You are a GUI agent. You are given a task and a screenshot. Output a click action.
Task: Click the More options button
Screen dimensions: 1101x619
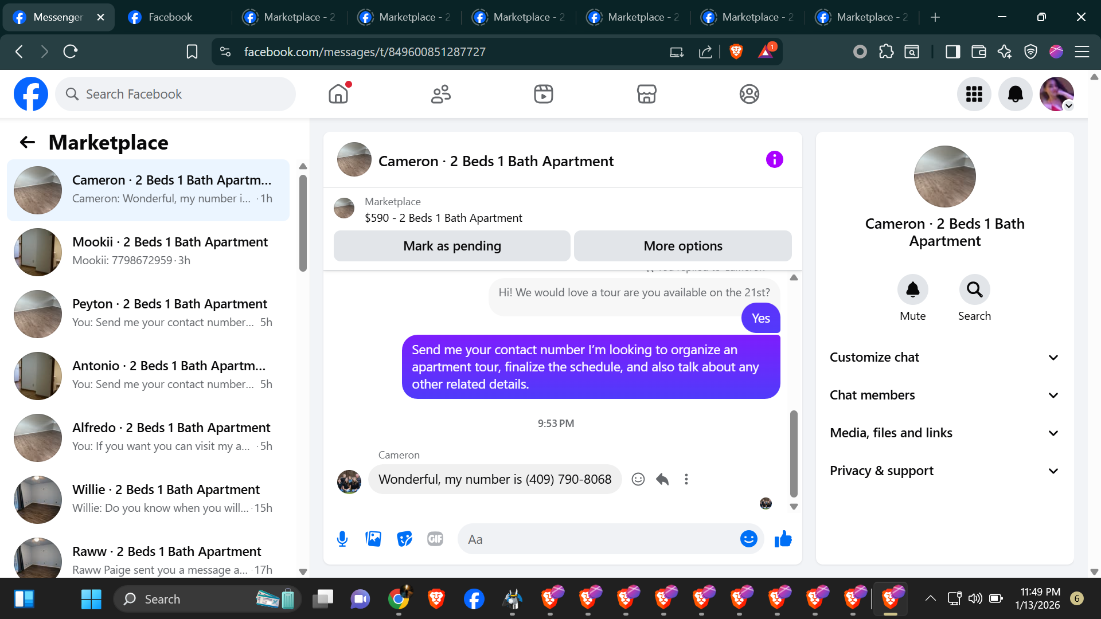pos(682,246)
